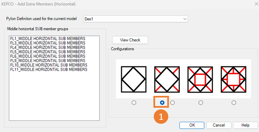Select the radio button under the fourth configuration
Screen dimensions: 259x132
[233, 103]
